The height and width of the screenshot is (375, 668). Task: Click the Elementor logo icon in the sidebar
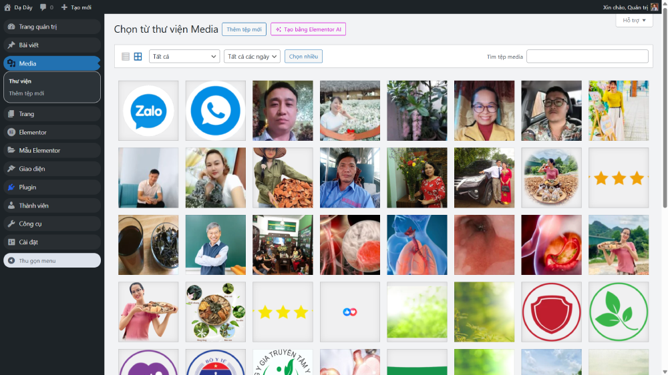[x=11, y=132]
